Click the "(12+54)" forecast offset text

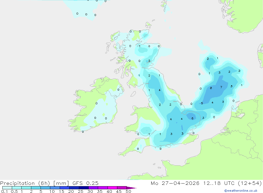coord(250,183)
